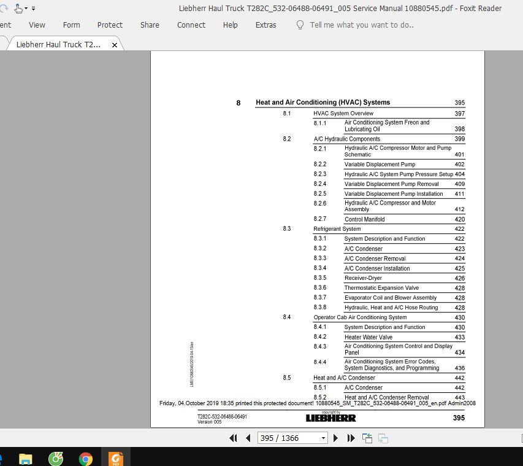This screenshot has height=466, width=523.
Task: Click 'A/C Condenser Removal' entry
Action: coord(375,258)
